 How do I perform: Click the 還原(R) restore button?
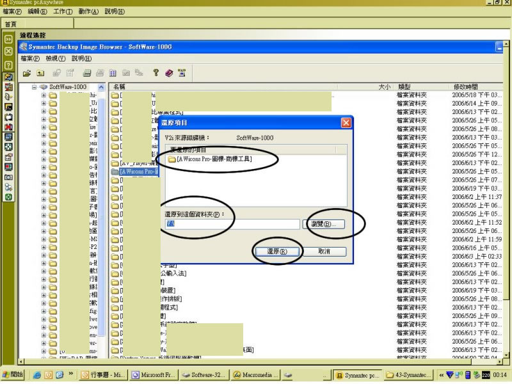[x=277, y=252]
